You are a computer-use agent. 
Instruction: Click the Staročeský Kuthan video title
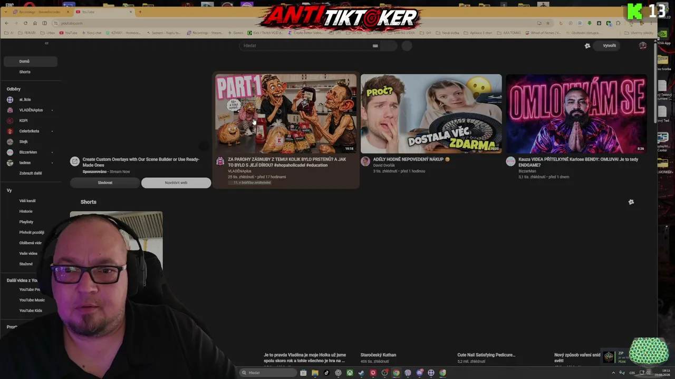click(x=378, y=355)
